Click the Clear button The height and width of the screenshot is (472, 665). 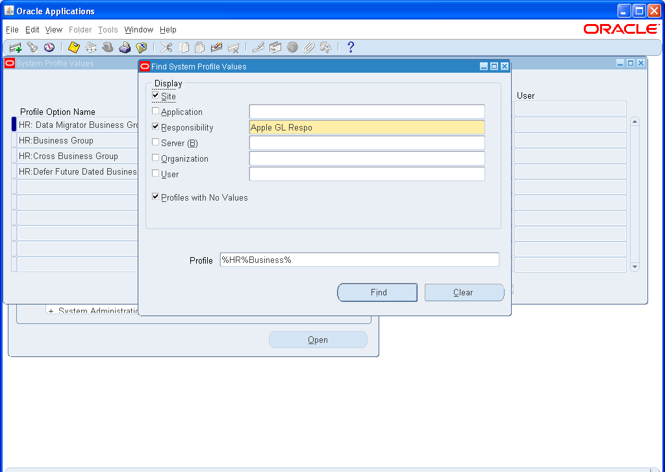(x=464, y=292)
